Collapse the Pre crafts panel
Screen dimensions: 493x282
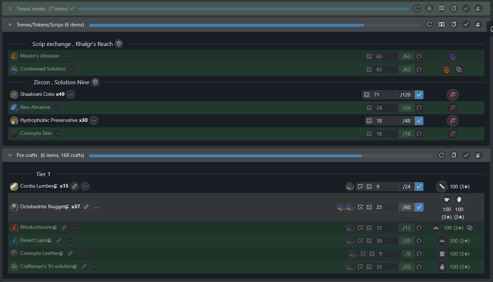coord(10,155)
